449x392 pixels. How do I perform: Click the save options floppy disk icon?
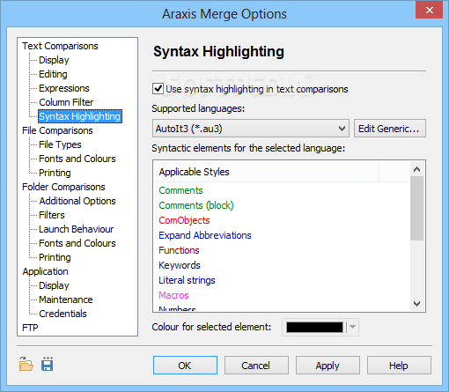(x=48, y=364)
